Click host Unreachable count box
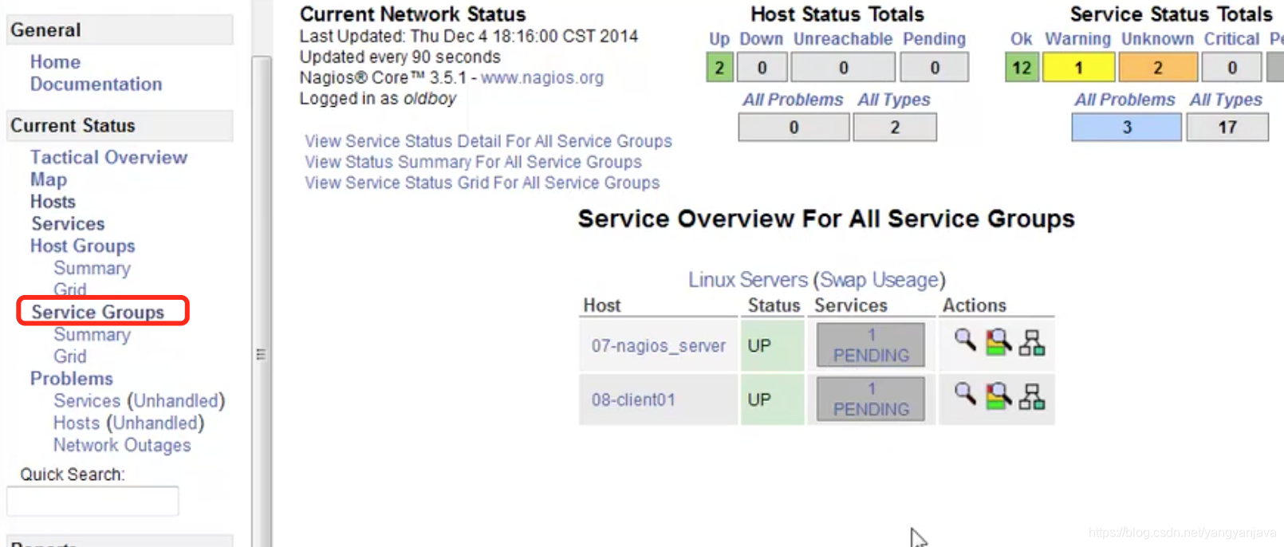 [x=844, y=68]
